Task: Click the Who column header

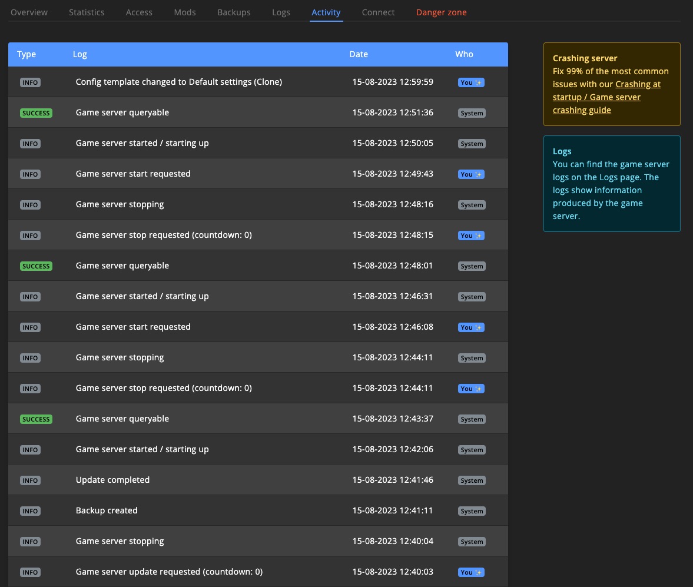Action: tap(464, 54)
